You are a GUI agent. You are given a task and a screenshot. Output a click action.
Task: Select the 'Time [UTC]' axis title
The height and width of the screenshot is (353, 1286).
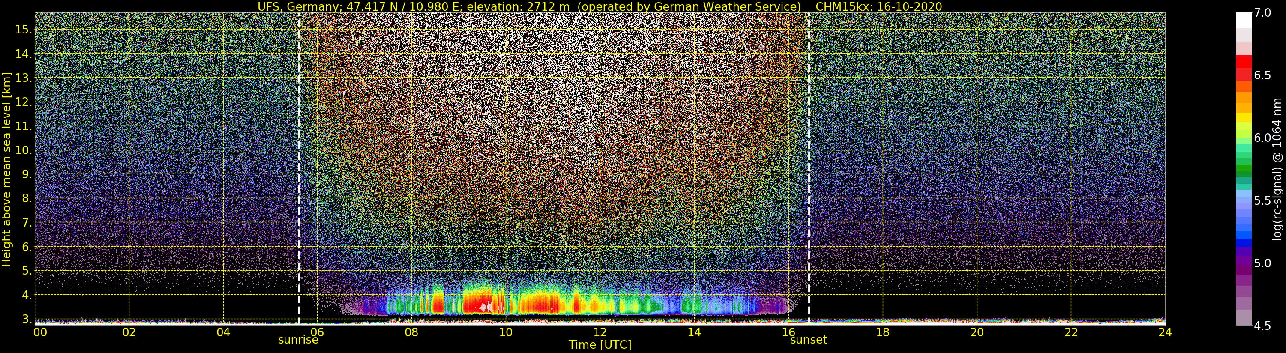pyautogui.click(x=600, y=345)
